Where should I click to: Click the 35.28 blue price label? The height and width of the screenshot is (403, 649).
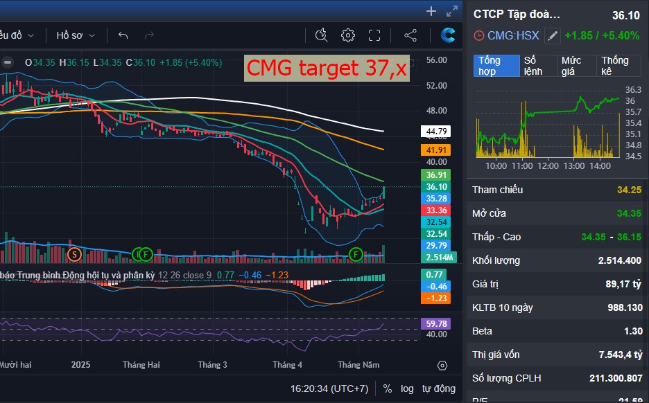click(436, 199)
